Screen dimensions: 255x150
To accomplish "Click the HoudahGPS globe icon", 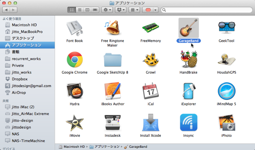I will (227, 60).
